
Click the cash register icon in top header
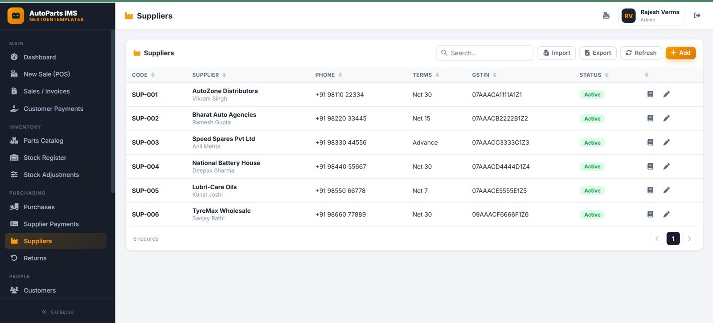(606, 16)
